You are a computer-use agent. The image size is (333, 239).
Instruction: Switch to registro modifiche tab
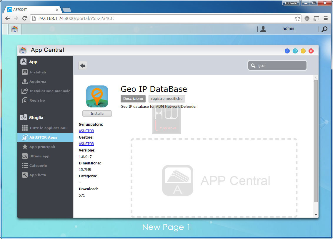pos(167,99)
